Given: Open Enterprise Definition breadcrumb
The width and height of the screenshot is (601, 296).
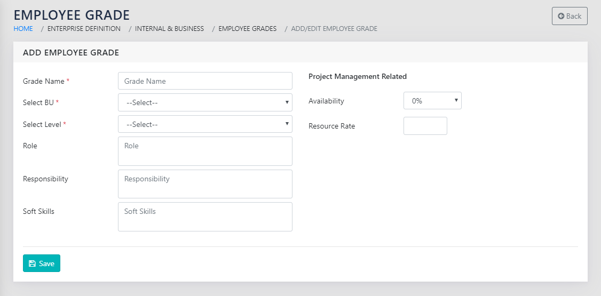Looking at the screenshot, I should click(x=84, y=29).
